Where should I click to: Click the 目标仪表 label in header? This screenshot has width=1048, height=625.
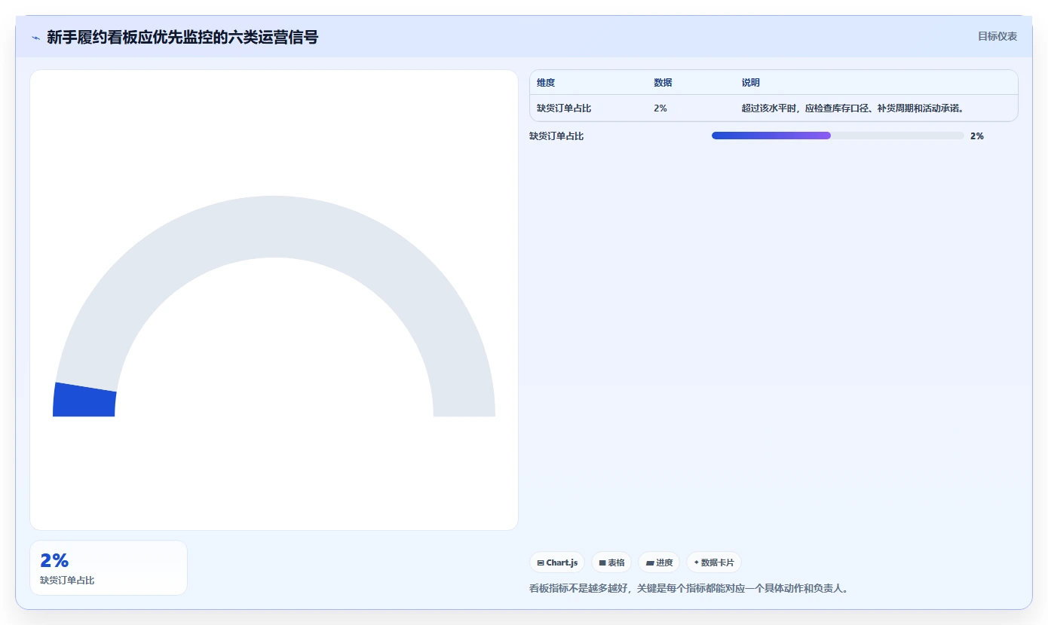tap(997, 36)
